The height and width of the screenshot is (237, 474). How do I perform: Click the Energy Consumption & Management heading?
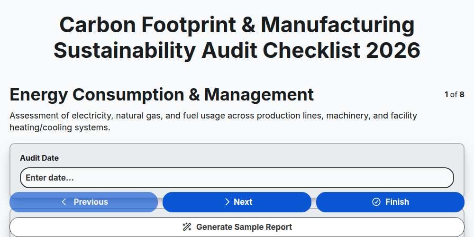tap(162, 95)
